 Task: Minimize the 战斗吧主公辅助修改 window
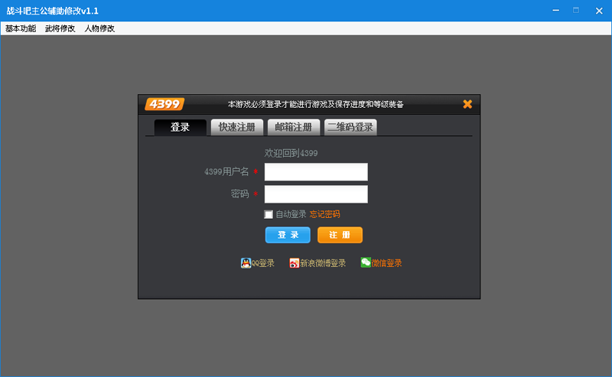click(555, 11)
